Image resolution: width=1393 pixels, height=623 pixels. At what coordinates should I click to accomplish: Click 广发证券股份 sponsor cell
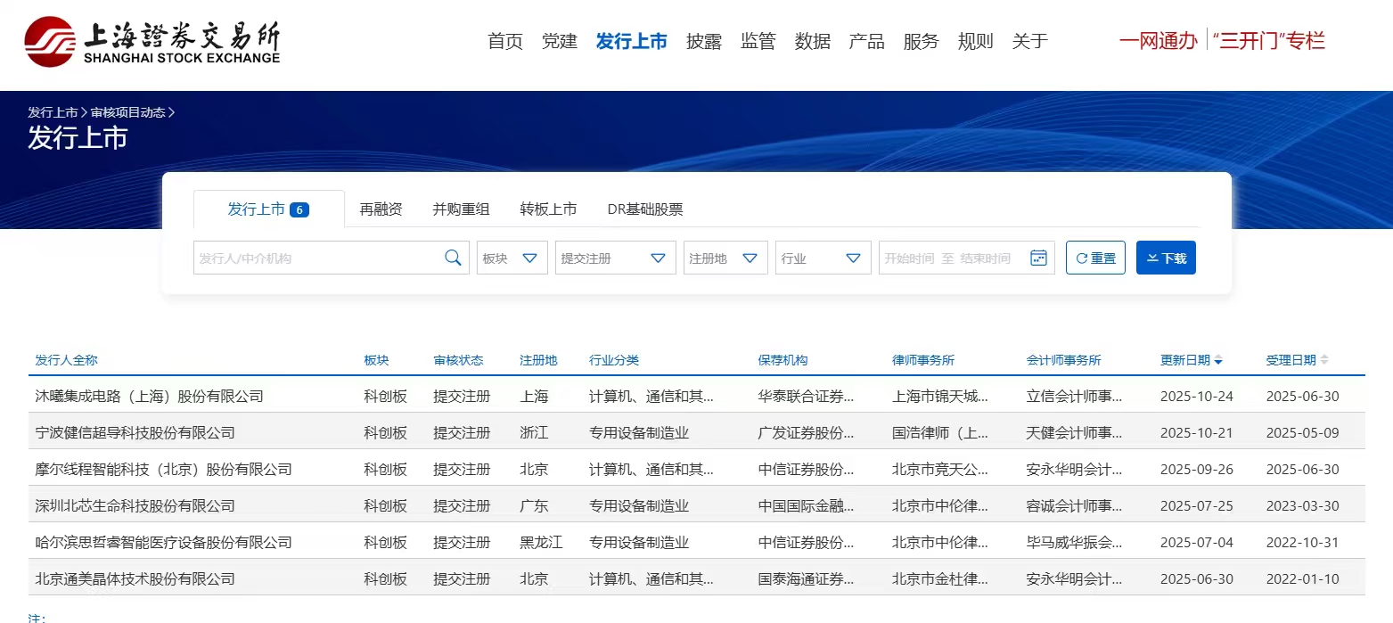click(x=807, y=432)
